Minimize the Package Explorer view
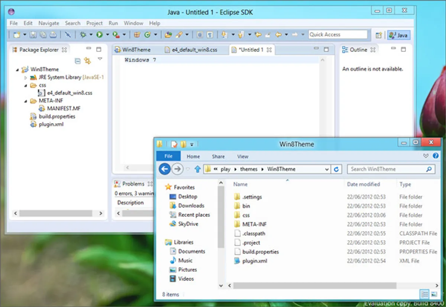Image resolution: width=446 pixels, height=307 pixels. 88,49
